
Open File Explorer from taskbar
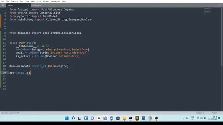124,118
